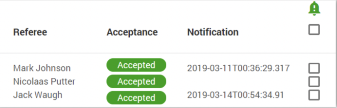Click the 2019-03-14T00:54:34.91 notification timestamp
Viewport: 337px width, 108px height.
point(235,95)
